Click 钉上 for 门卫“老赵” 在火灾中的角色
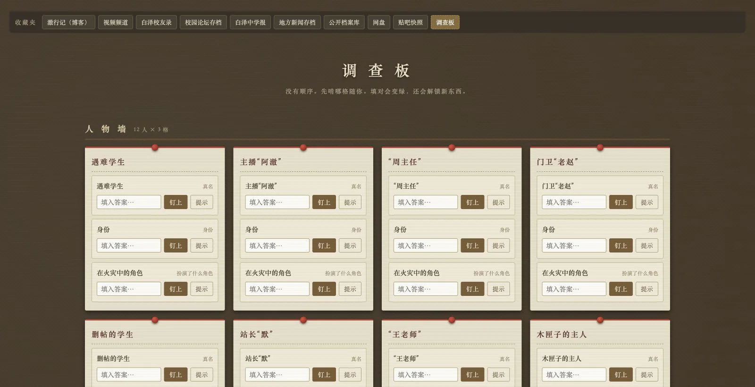755x387 pixels. (621, 289)
